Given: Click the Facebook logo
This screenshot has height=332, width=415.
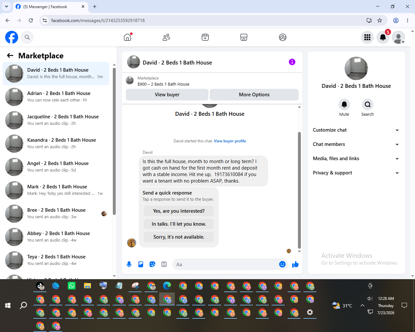Looking at the screenshot, I should [x=12, y=37].
